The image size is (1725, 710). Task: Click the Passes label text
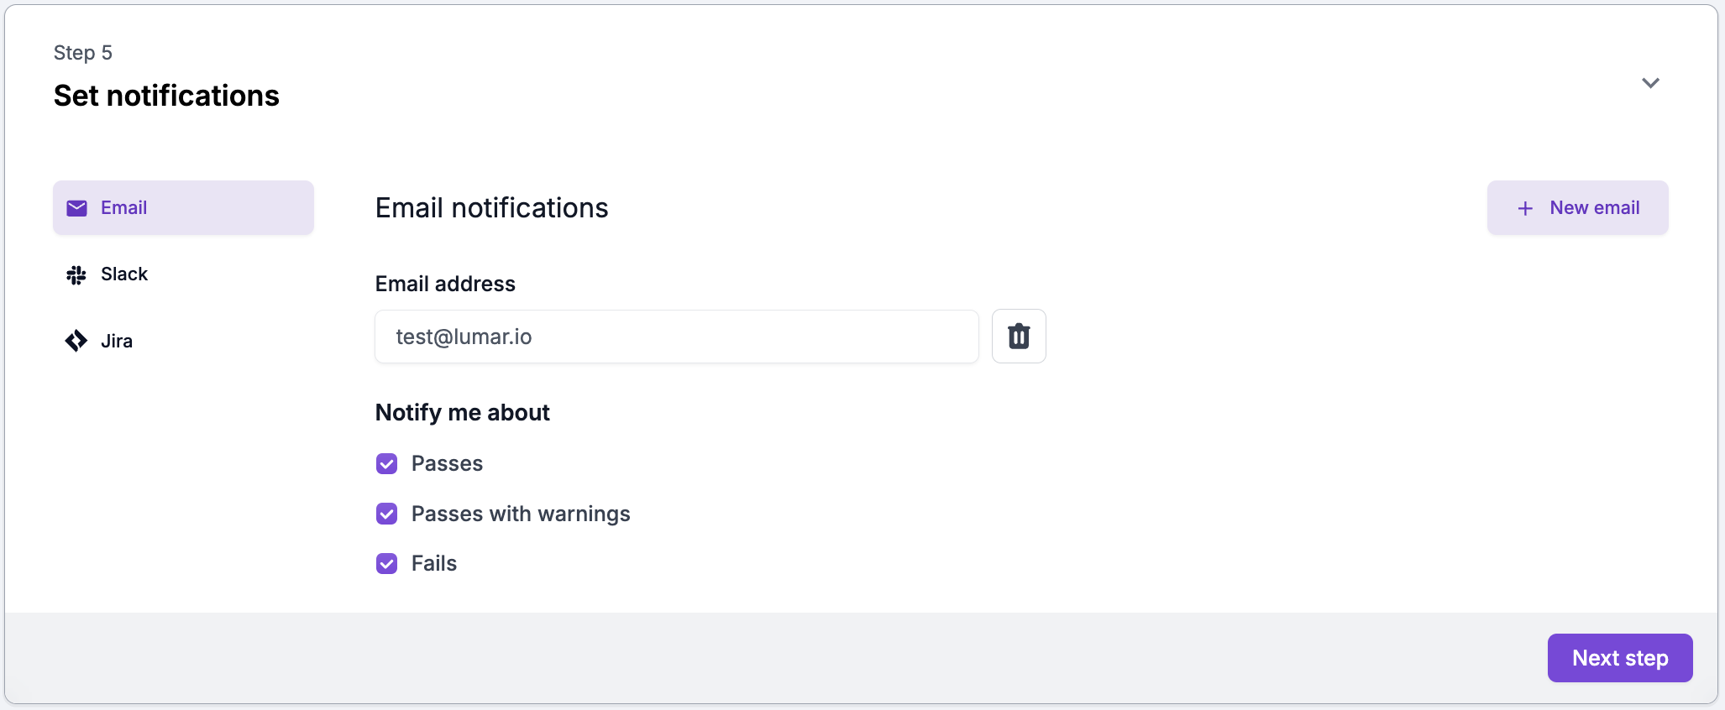click(447, 464)
